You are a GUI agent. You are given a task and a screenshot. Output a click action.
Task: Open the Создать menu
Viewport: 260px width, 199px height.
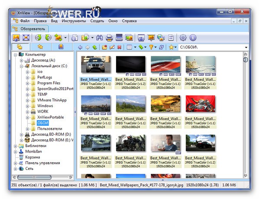(97, 20)
